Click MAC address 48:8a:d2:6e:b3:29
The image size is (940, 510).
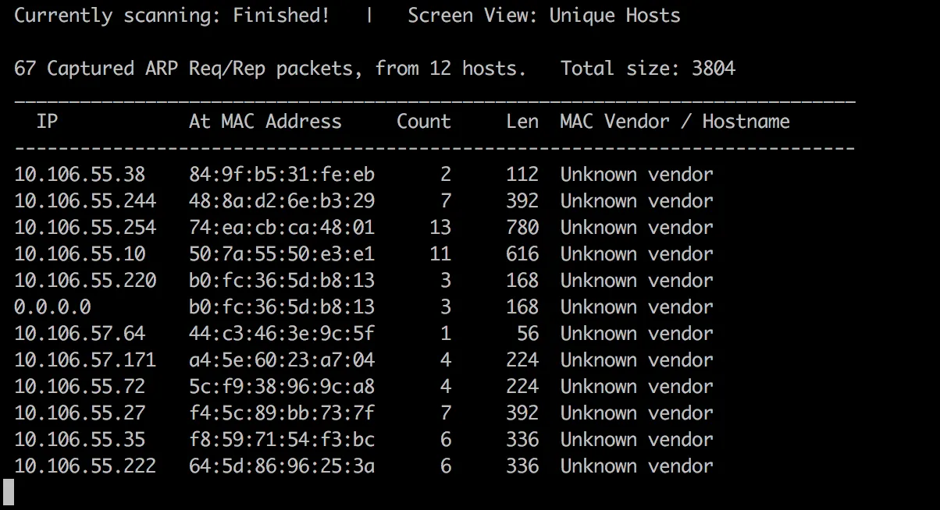[281, 200]
